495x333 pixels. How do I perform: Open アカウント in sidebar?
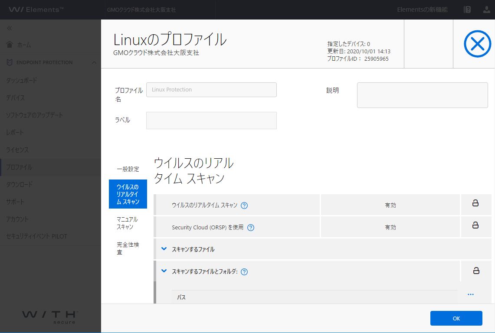click(x=17, y=219)
